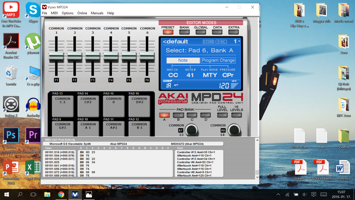Open the Audacity desktop shortcut
Viewport: 355px width, 200px height.
[33, 107]
